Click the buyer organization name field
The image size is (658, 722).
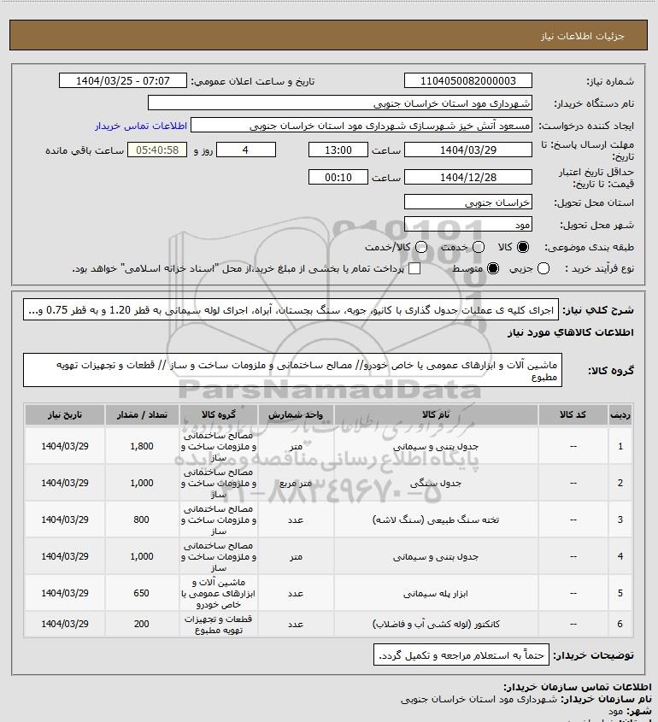[340, 103]
